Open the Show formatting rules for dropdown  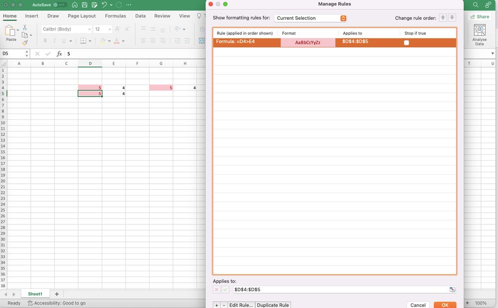pos(310,18)
